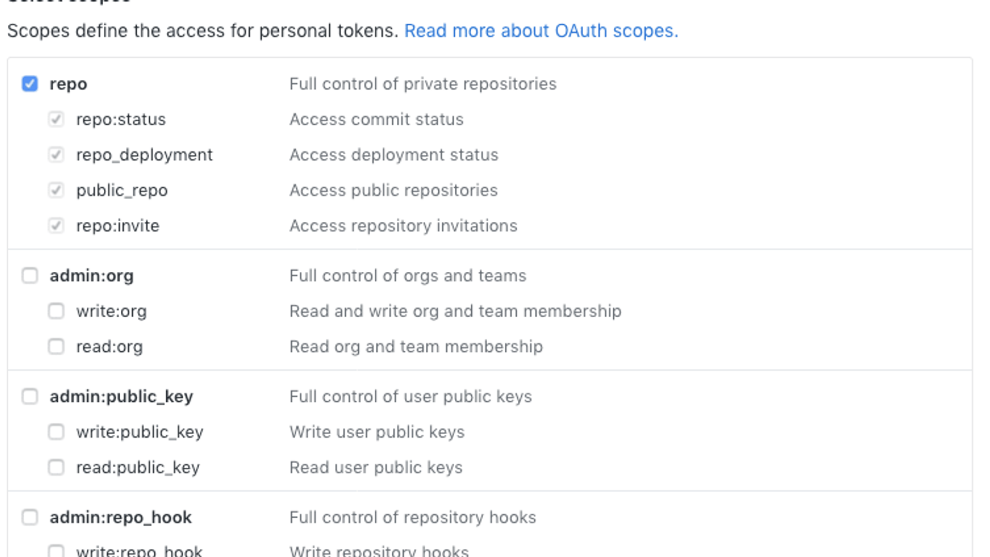This screenshot has height=557, width=990.
Task: Check the read:org scope
Action: coord(56,347)
